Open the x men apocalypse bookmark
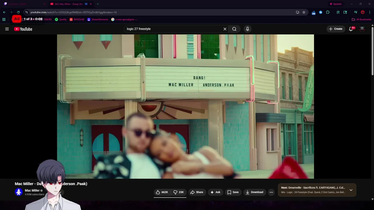This screenshot has height=210, width=374. pyautogui.click(x=124, y=19)
